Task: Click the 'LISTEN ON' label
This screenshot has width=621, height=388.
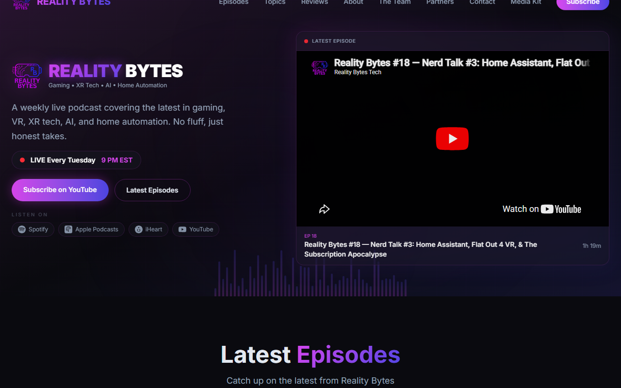Action: pyautogui.click(x=30, y=215)
